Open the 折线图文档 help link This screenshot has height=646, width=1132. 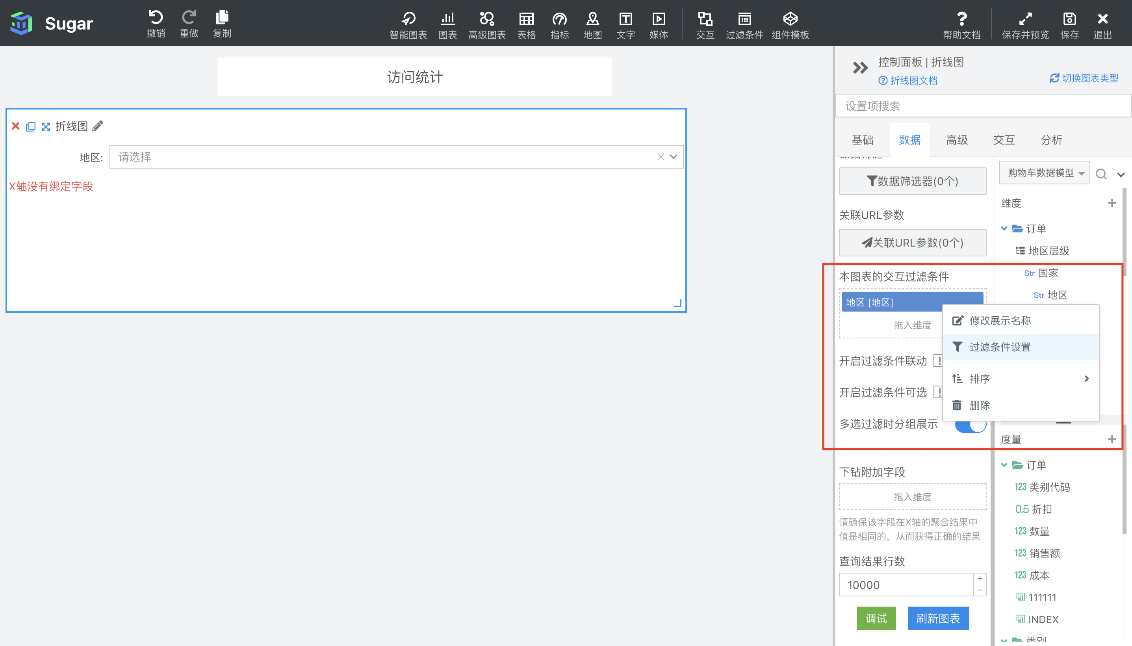click(x=913, y=80)
